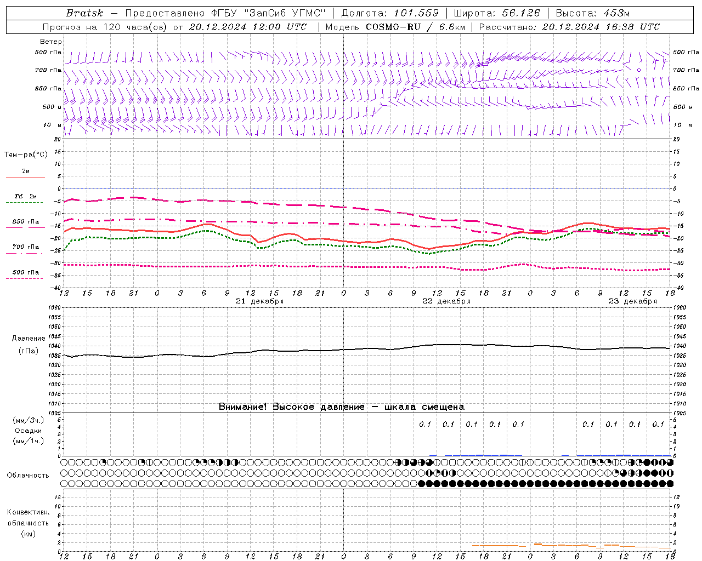Click the Тем-ра(°C) axis title
Viewport: 702px width, 561px height.
26,155
